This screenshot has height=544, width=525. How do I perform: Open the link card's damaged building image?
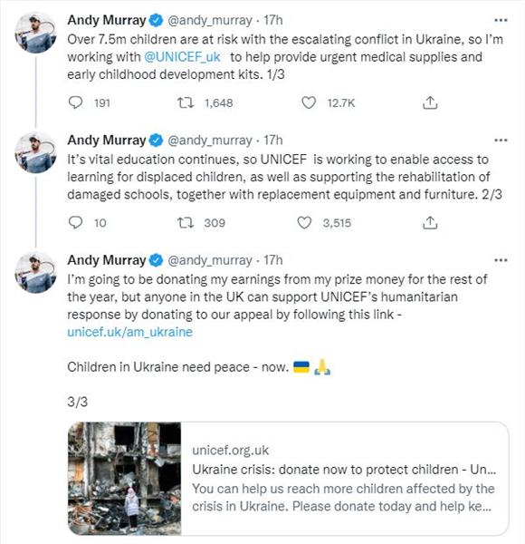[x=125, y=479]
